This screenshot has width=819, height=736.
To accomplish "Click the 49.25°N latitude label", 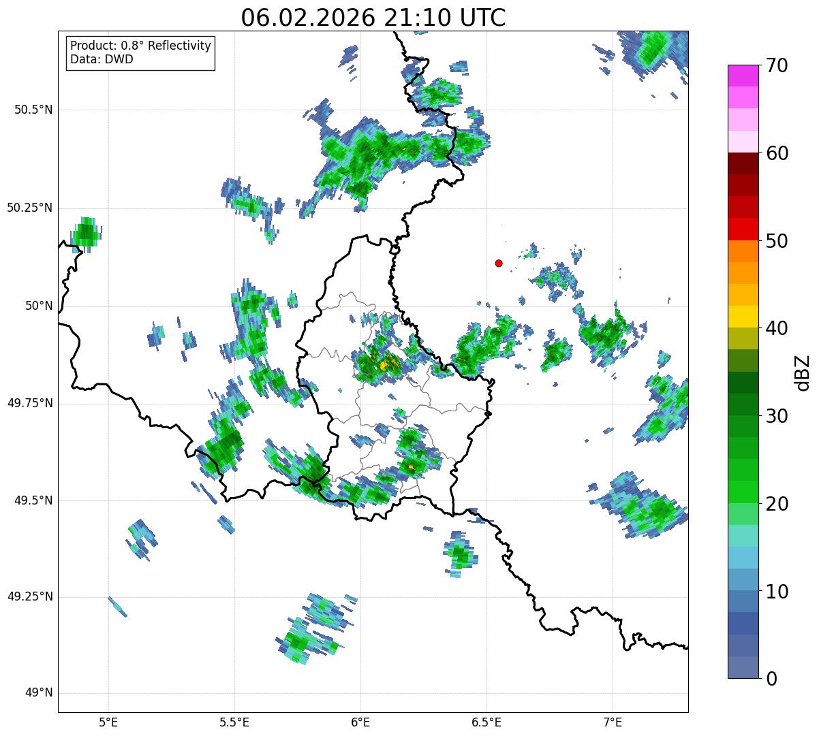I will point(30,596).
